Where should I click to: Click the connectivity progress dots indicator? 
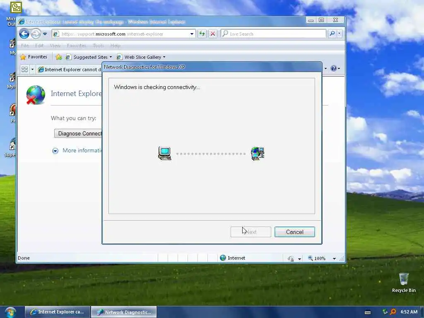(211, 154)
